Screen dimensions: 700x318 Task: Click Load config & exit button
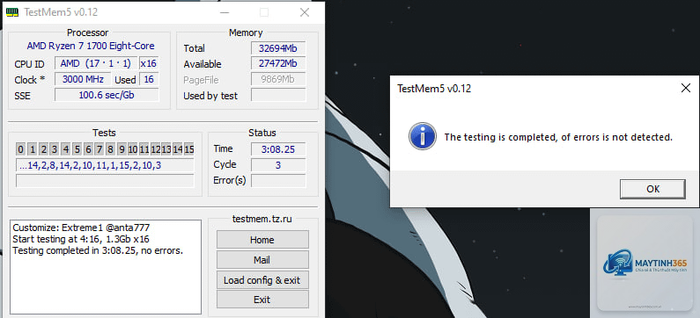[x=262, y=280]
